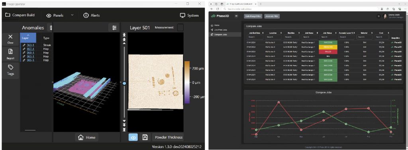408x150 pixels.
Task: Open anomaly layer link 985-1
Action: coord(30,60)
